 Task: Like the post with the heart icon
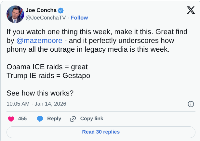coord(11,119)
